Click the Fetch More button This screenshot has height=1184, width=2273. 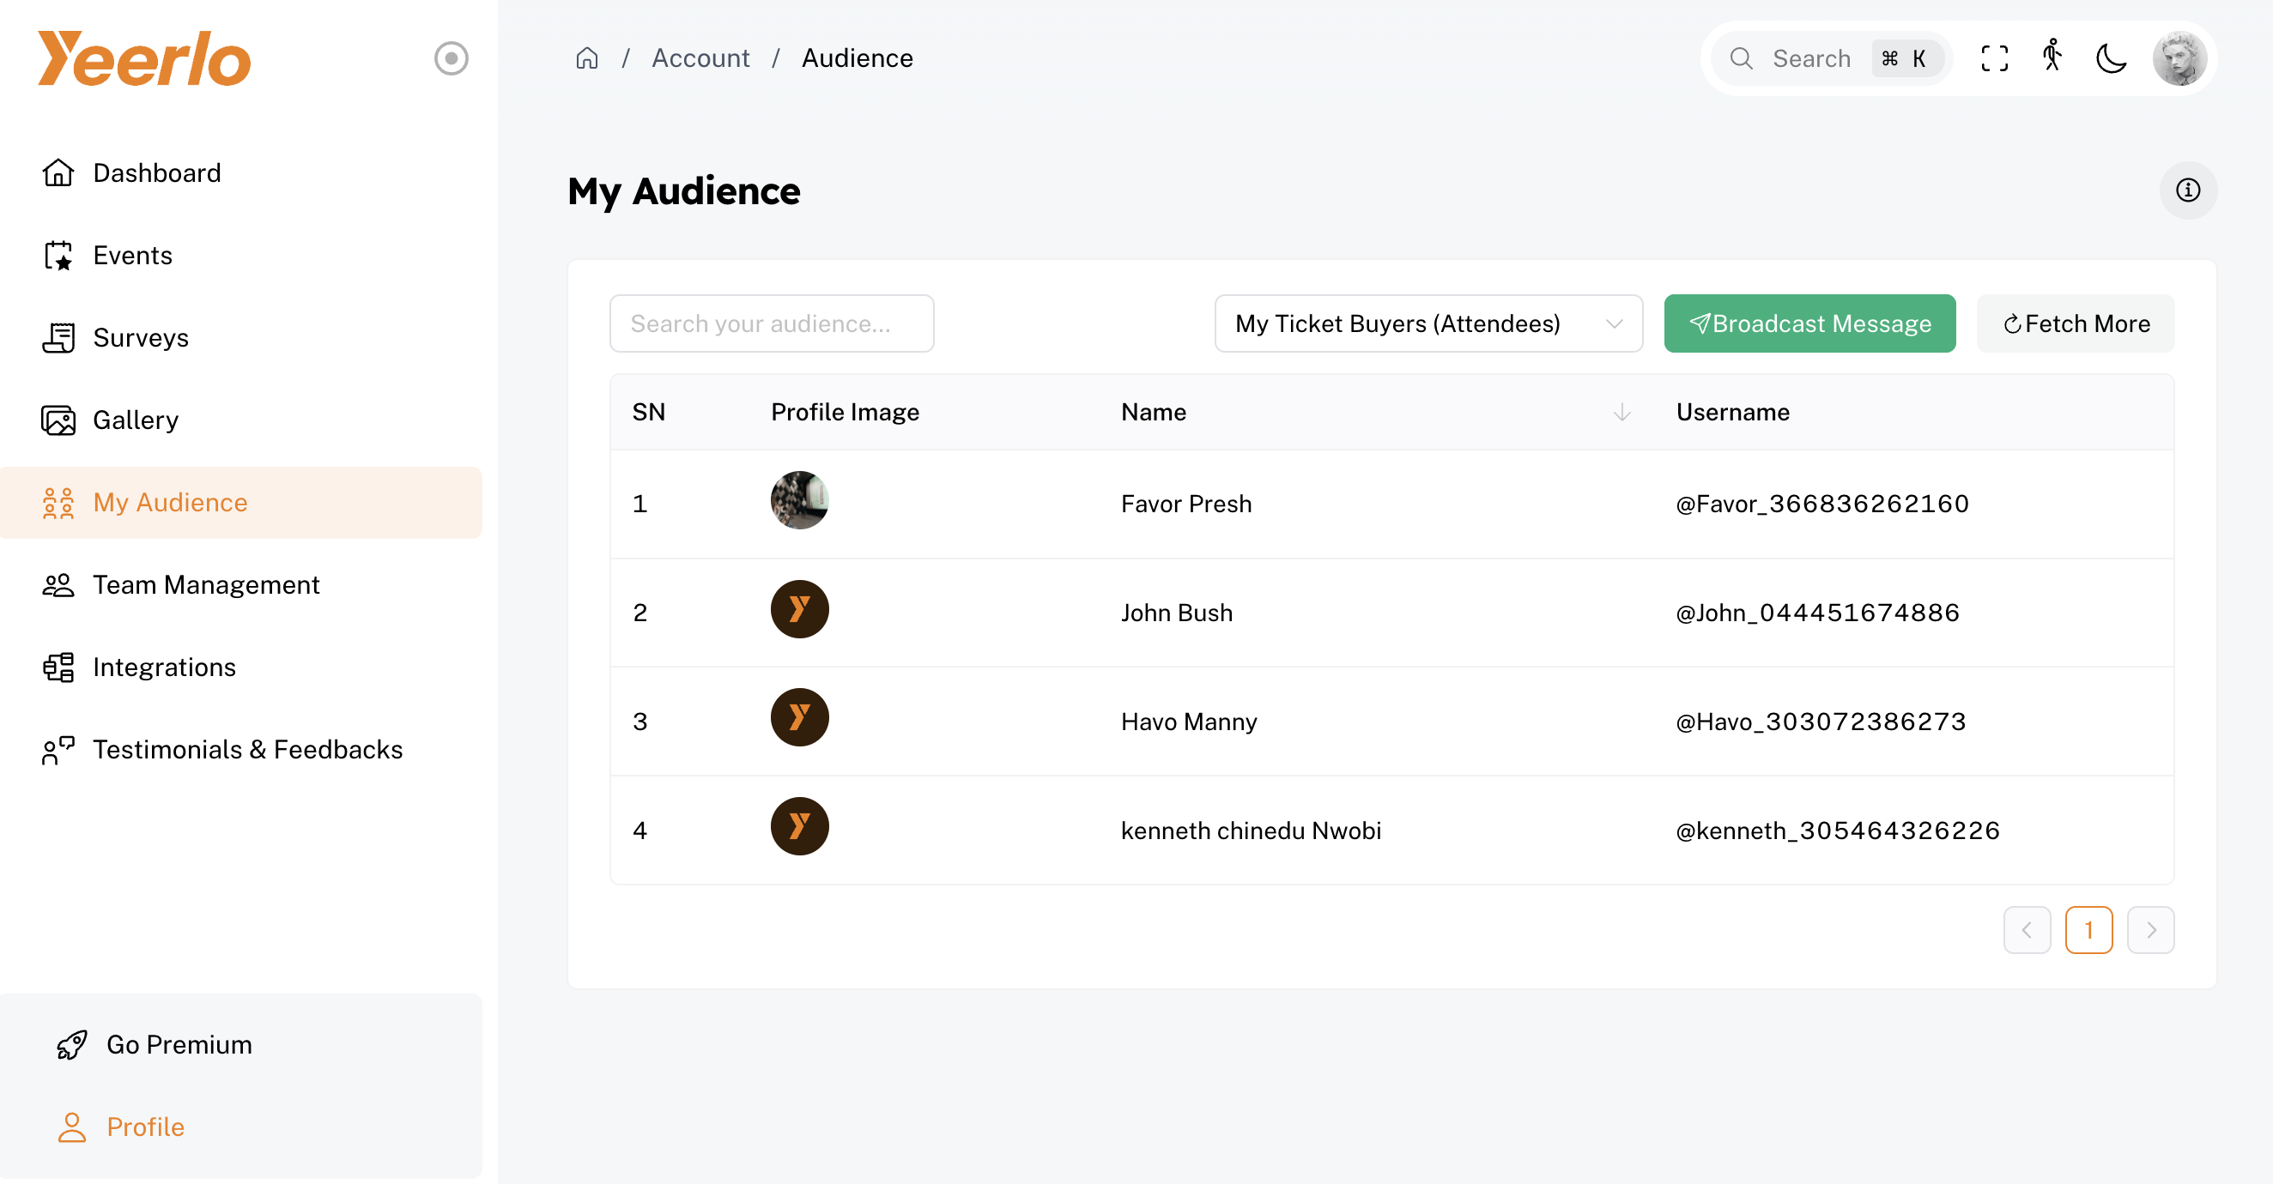pos(2076,323)
